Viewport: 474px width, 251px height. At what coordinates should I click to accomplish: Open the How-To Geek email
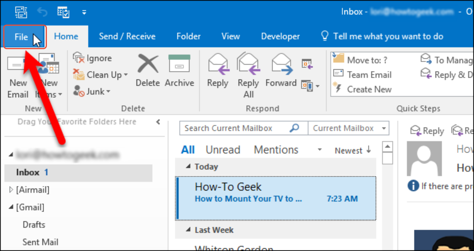click(x=276, y=198)
